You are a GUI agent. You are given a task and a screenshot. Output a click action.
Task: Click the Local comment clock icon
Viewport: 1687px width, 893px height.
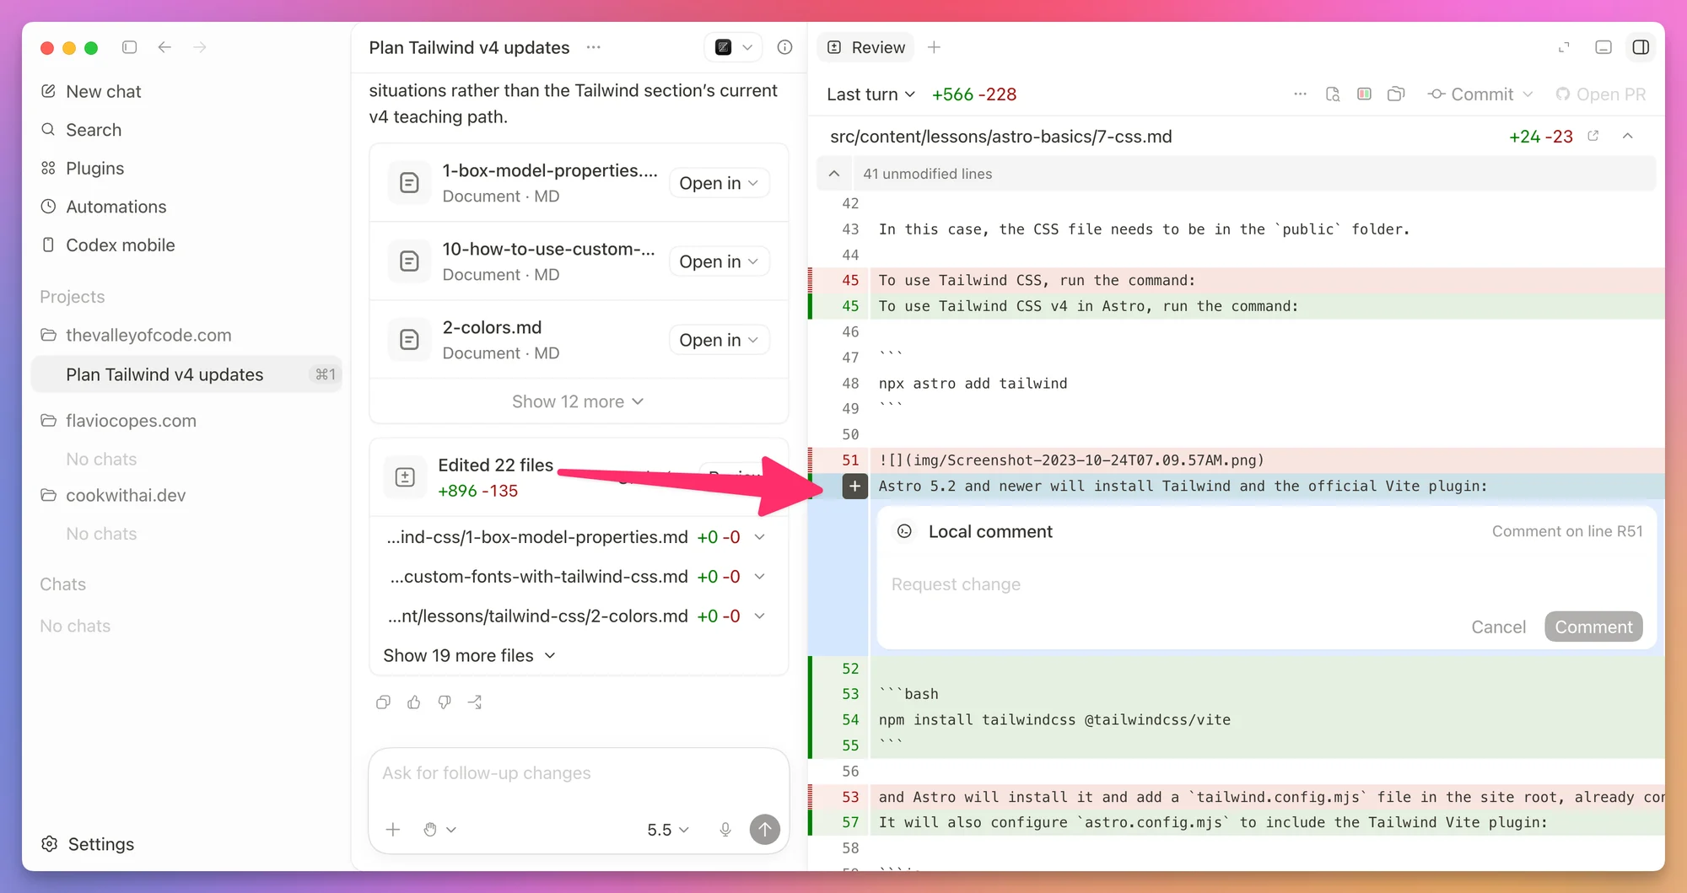click(x=904, y=531)
